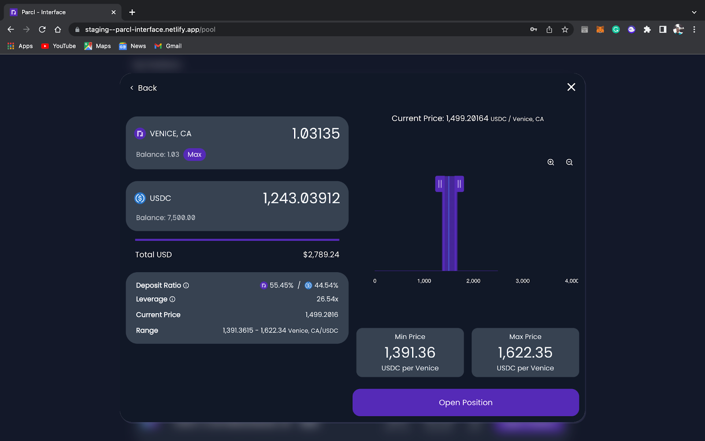Image resolution: width=705 pixels, height=441 pixels.
Task: Zoom in on the price chart
Action: click(x=551, y=162)
